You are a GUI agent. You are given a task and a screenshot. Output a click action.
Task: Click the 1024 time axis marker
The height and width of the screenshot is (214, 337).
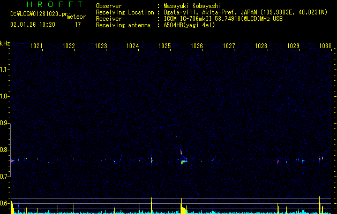[133, 46]
